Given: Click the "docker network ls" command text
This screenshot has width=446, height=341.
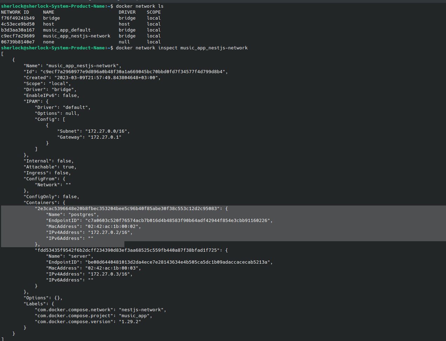Looking at the screenshot, I should (139, 6).
